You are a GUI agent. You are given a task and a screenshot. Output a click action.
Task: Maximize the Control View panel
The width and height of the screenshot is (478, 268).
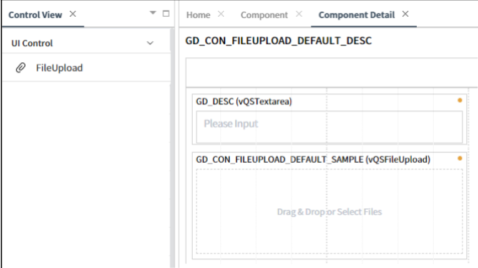pyautogui.click(x=166, y=14)
